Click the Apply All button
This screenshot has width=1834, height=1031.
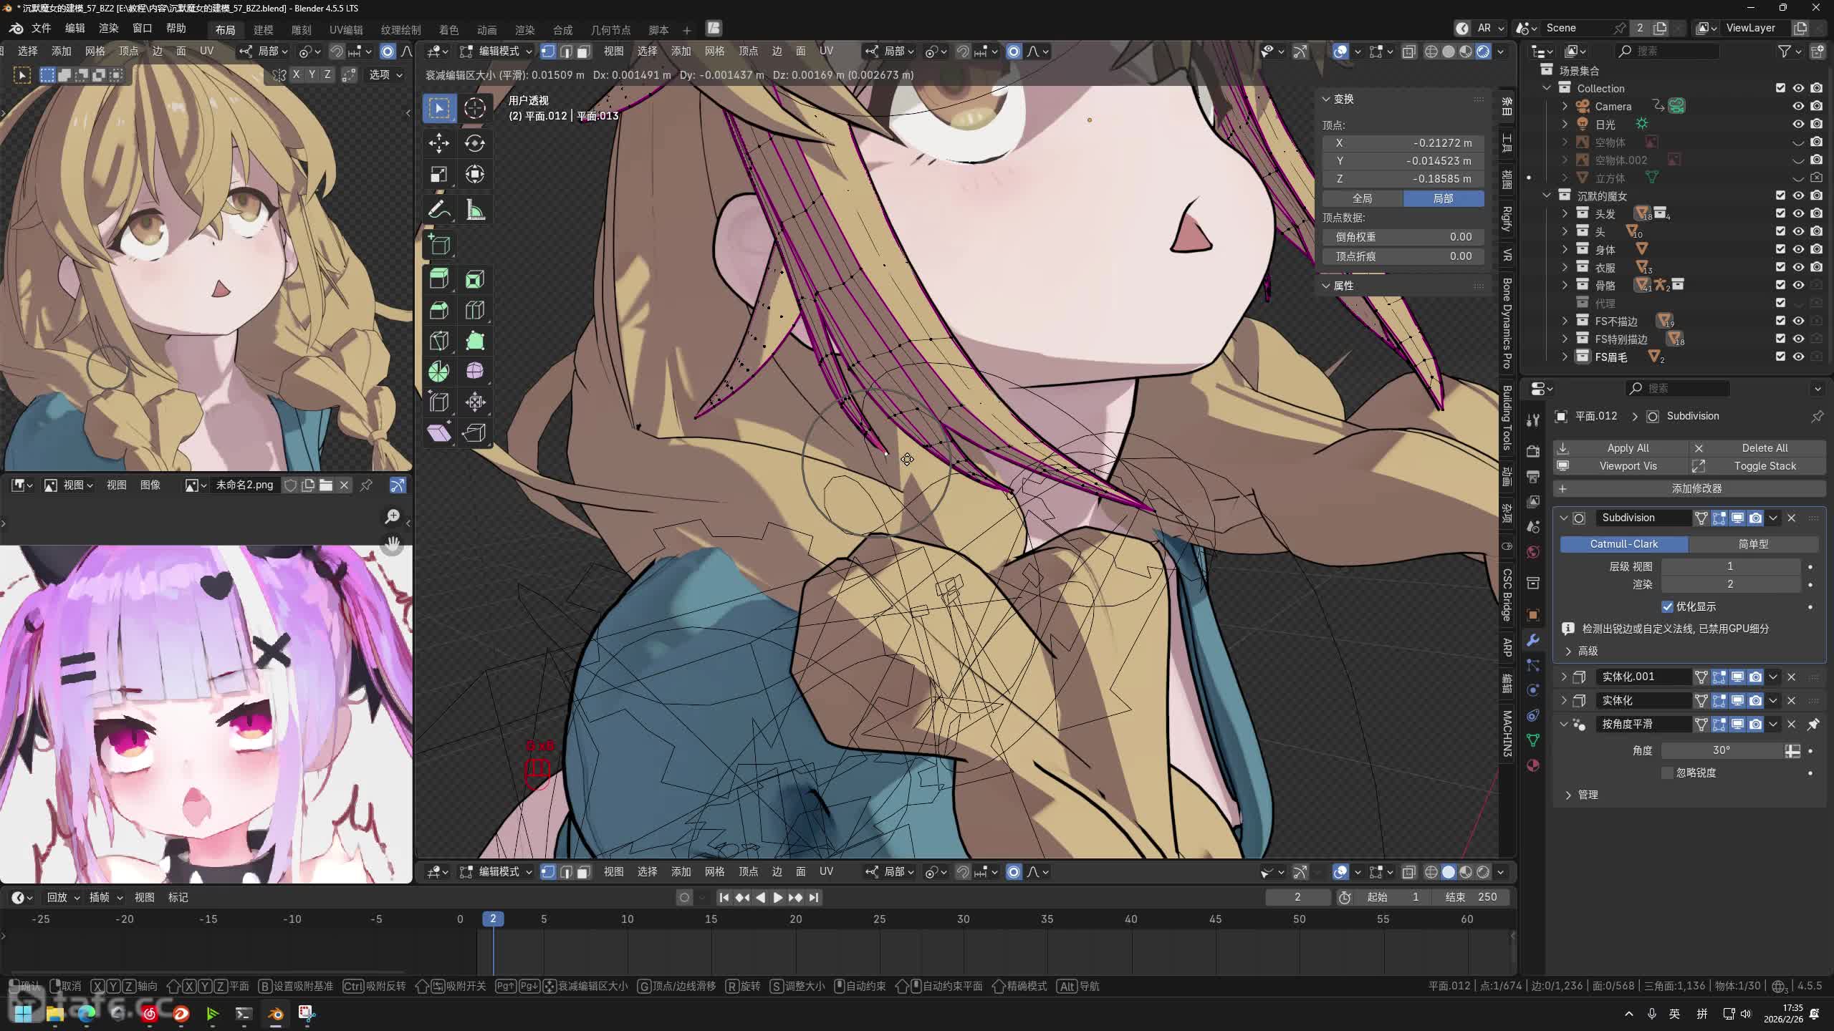click(1628, 447)
